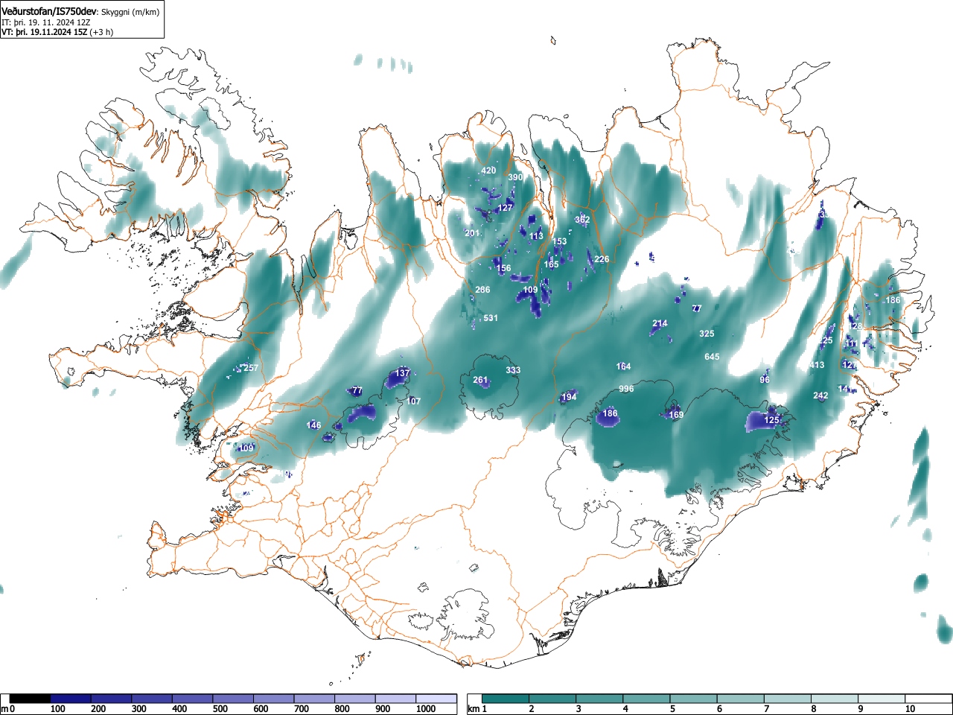Click the 'VT: þri. 19.11.2024 15Z (+3 h)' line
The width and height of the screenshot is (953, 715).
(x=57, y=32)
